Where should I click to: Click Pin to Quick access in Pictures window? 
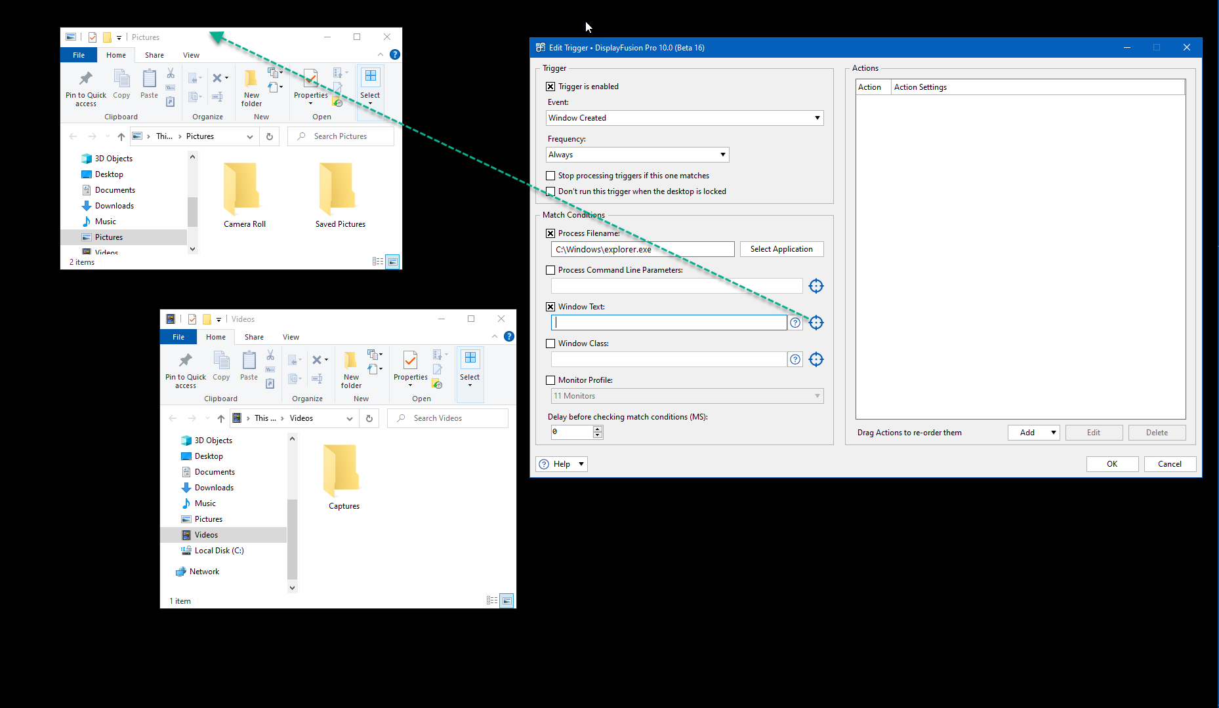click(86, 88)
